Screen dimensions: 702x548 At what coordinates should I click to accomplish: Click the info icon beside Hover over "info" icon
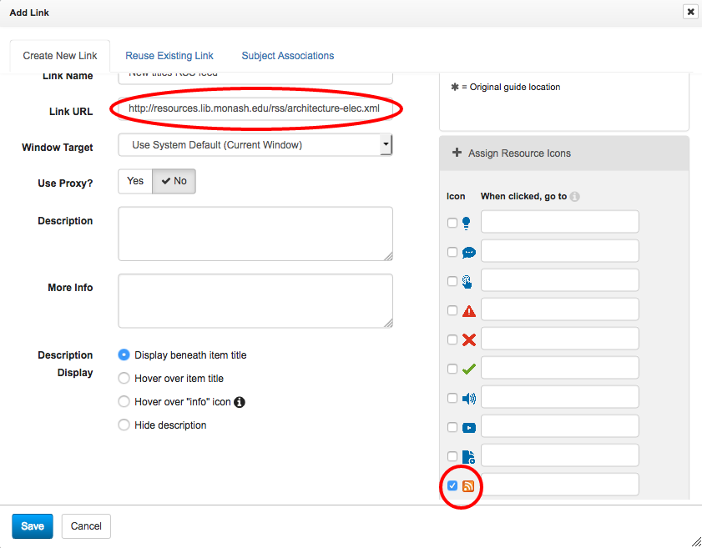[240, 402]
